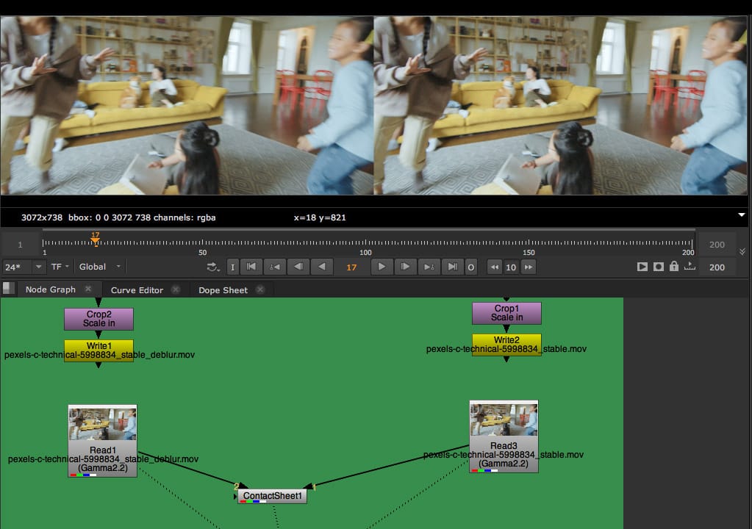The width and height of the screenshot is (752, 529).
Task: Jump to the last frame
Action: coord(453,267)
